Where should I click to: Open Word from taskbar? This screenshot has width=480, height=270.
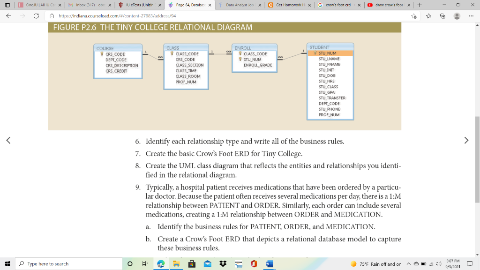pos(270,263)
